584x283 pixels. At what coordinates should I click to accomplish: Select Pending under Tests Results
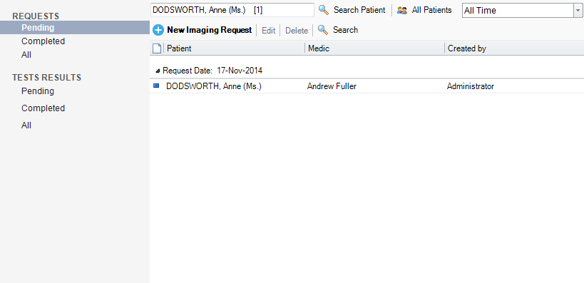pyautogui.click(x=38, y=91)
